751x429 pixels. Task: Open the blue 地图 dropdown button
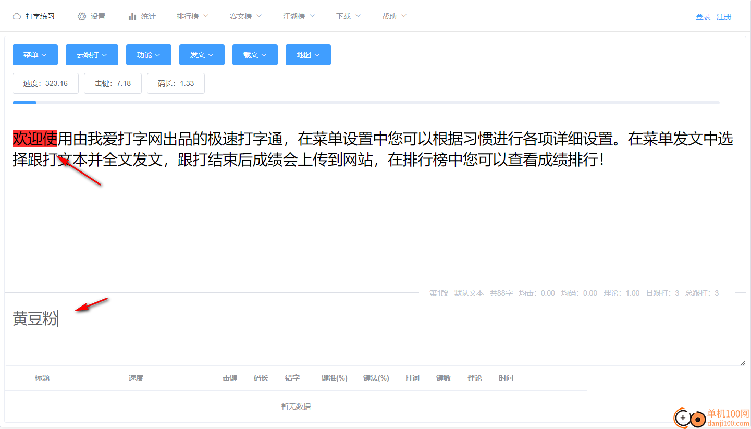(308, 55)
